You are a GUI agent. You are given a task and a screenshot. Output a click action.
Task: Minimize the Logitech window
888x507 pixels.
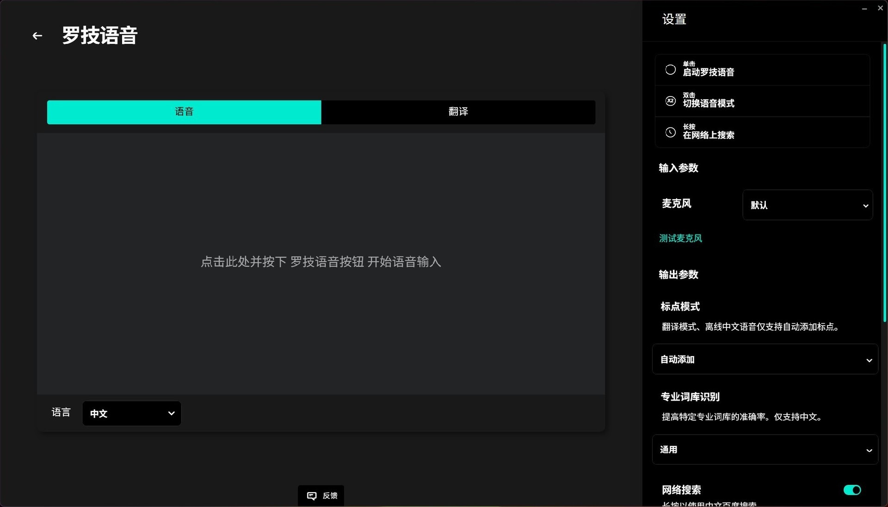[x=864, y=8]
